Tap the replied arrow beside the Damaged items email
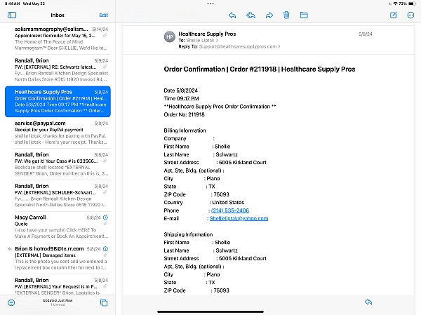Screen dimensions: 421x315 coord(10,249)
